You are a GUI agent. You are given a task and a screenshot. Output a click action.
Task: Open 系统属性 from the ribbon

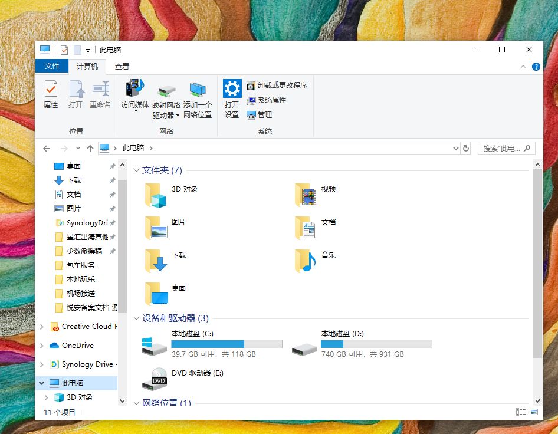[x=266, y=100]
